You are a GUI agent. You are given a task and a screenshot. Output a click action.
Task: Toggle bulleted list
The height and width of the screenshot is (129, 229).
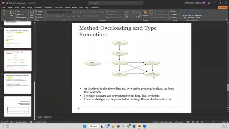pyautogui.click(x=85, y=12)
